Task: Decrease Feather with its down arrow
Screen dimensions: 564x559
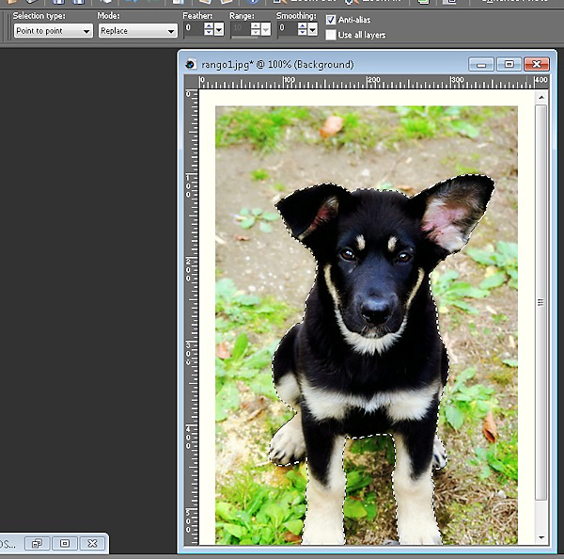Action: click(209, 32)
